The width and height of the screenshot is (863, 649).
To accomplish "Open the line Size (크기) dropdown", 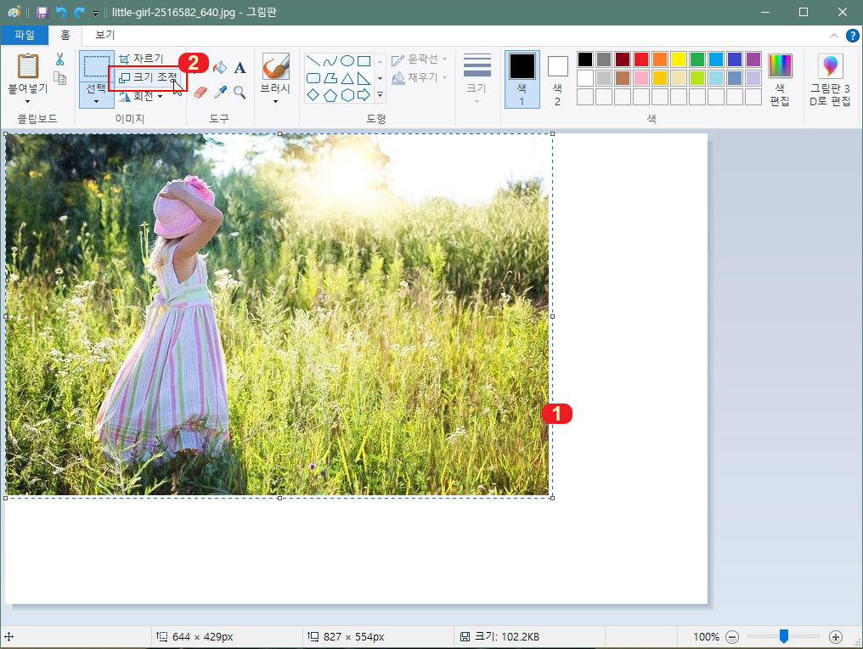I will (477, 79).
